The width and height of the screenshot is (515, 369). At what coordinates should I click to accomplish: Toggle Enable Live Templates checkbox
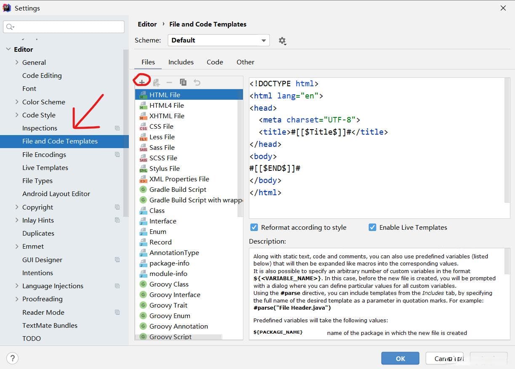point(372,227)
